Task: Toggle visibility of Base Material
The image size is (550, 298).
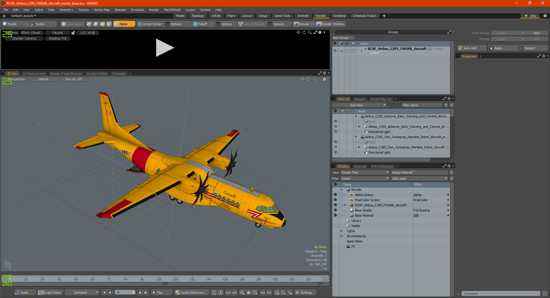Action: point(335,215)
